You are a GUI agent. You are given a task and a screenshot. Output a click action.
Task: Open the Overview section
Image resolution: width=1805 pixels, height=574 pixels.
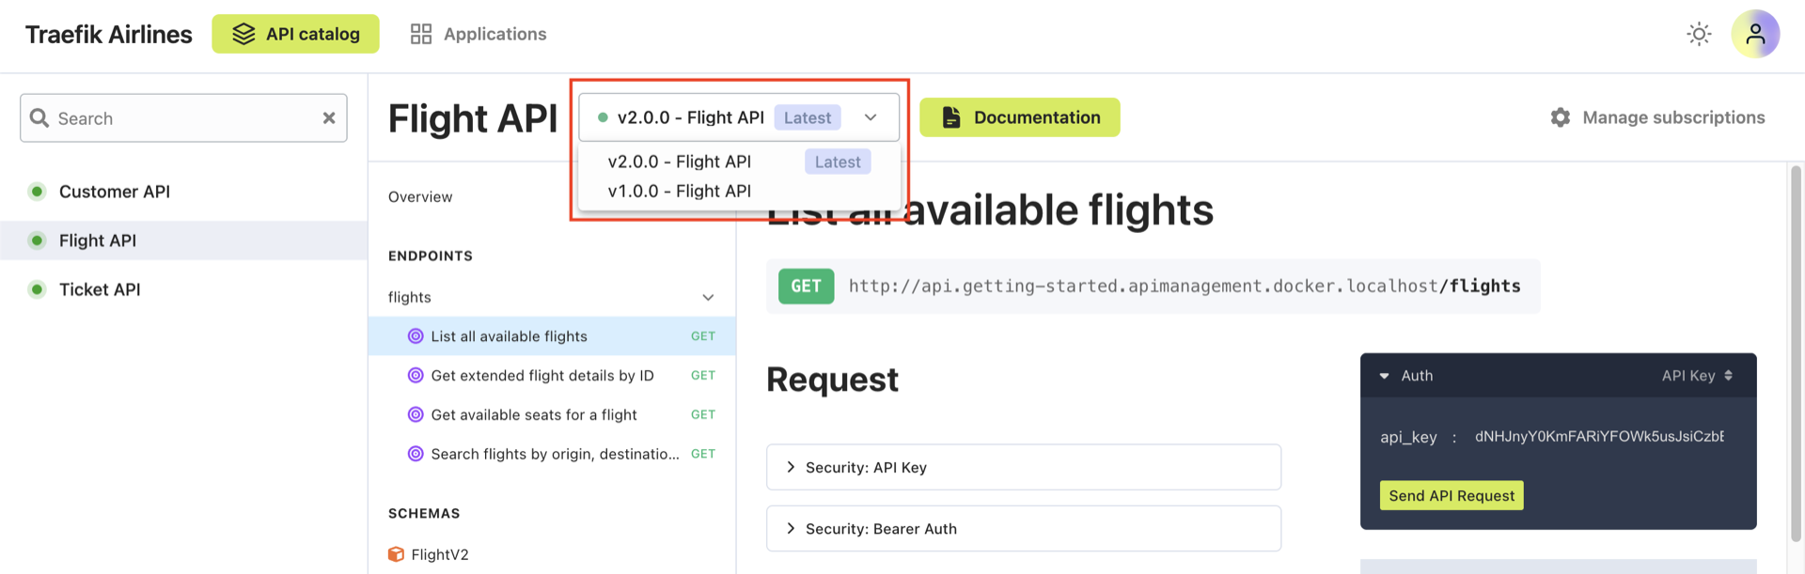[x=420, y=196]
